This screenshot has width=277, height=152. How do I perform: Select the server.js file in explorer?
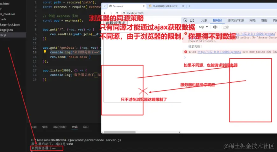pyautogui.click(x=13, y=35)
